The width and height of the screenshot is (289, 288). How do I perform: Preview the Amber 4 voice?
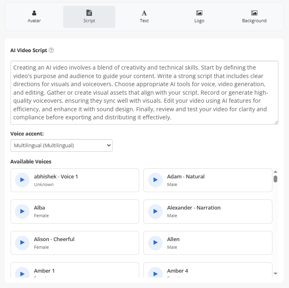tap(155, 273)
